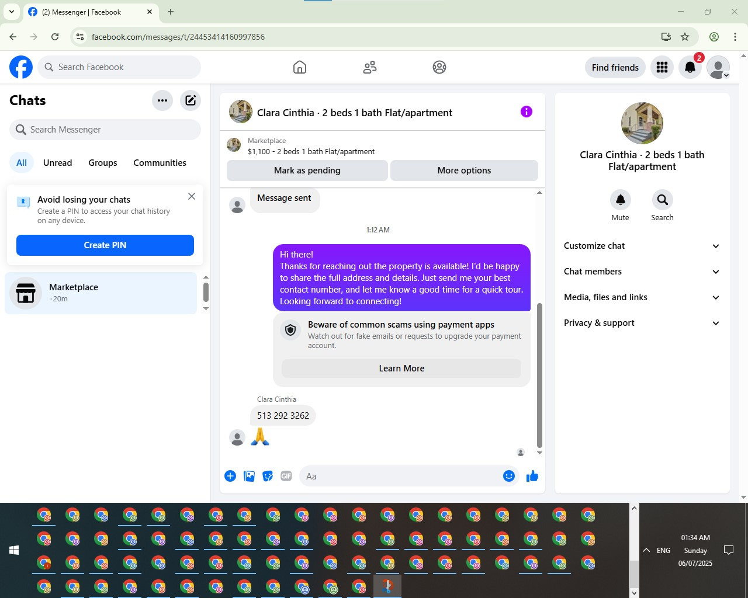Image resolution: width=748 pixels, height=598 pixels.
Task: View site information icon in address bar
Action: click(x=80, y=37)
